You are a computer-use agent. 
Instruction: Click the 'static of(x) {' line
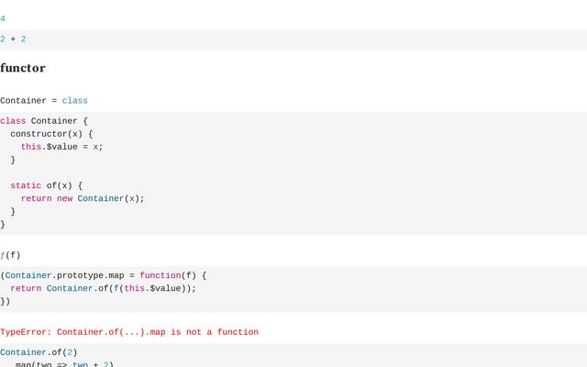pos(47,185)
